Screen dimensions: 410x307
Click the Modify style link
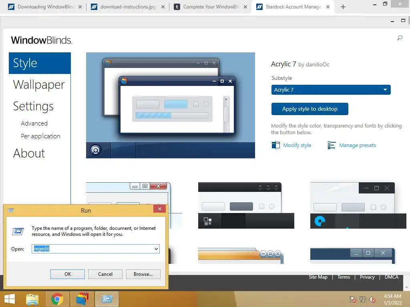pos(297,146)
